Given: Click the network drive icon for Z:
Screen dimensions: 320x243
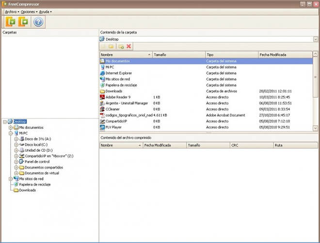Looking at the screenshot, I should point(22,156).
